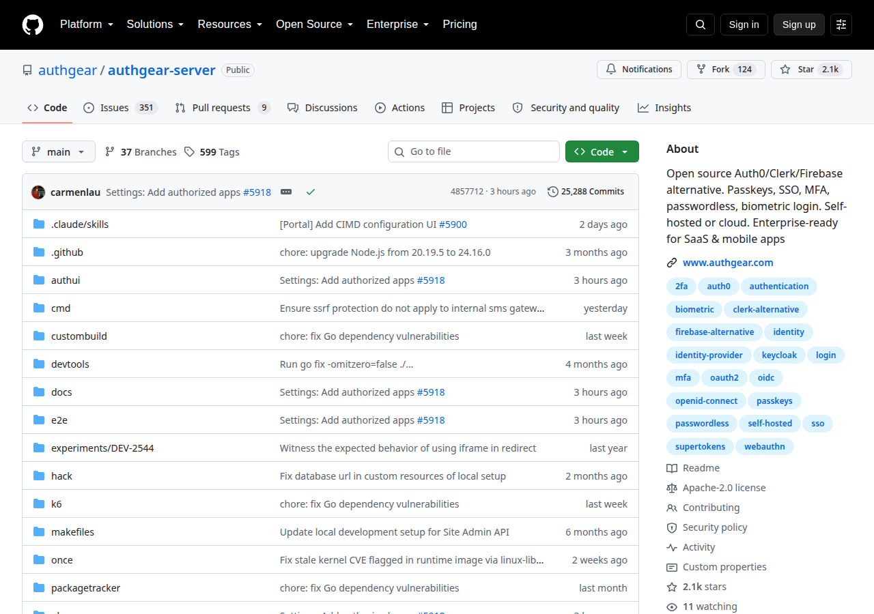
Task: Click the Sign up button
Action: pyautogui.click(x=799, y=25)
